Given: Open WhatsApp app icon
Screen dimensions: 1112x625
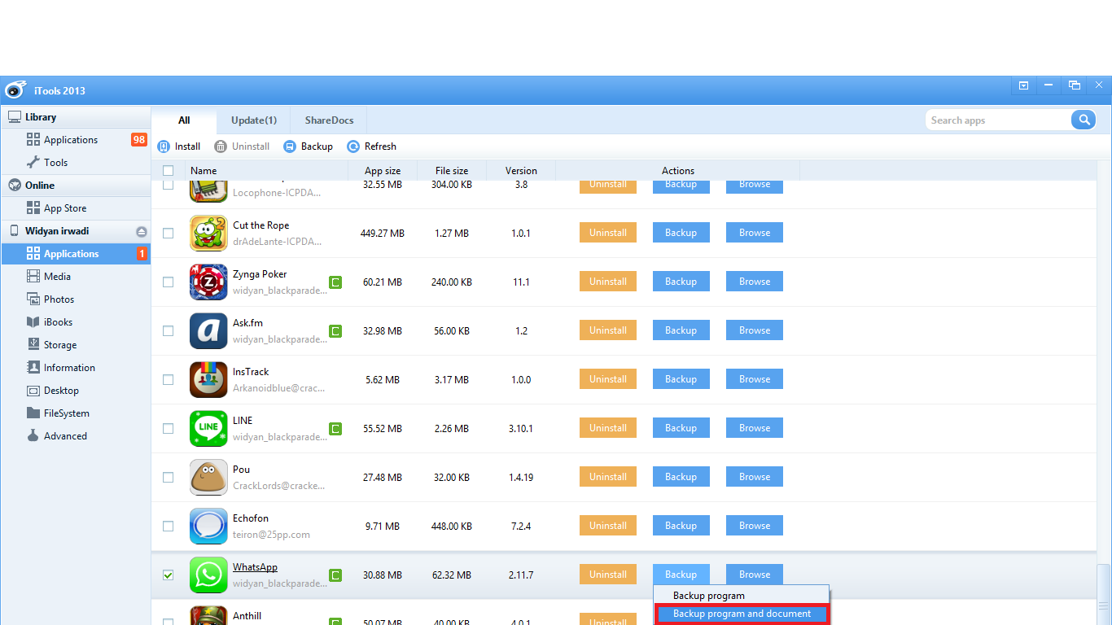Looking at the screenshot, I should coord(208,575).
